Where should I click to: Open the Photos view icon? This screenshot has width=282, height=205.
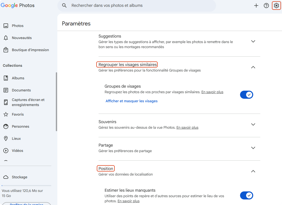pyautogui.click(x=6, y=25)
